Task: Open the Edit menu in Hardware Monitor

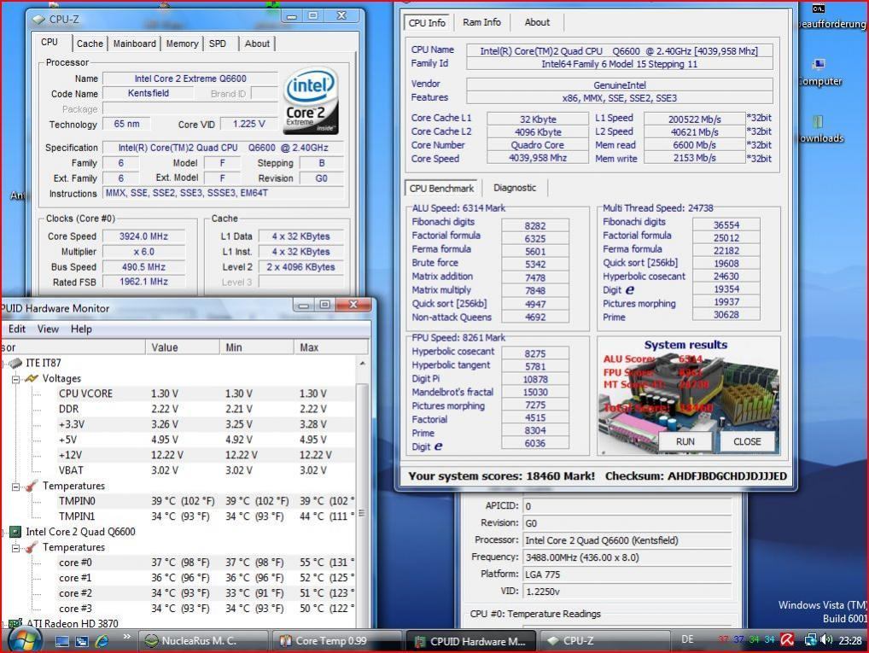Action: [x=16, y=329]
